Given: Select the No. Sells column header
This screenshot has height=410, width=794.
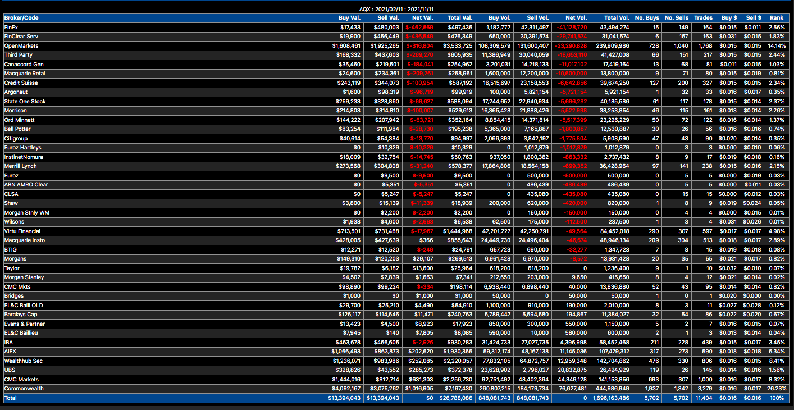Looking at the screenshot, I should click(x=676, y=18).
